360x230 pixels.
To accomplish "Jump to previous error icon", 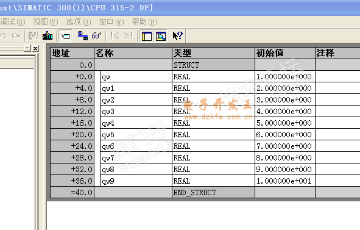I will [x=115, y=35].
